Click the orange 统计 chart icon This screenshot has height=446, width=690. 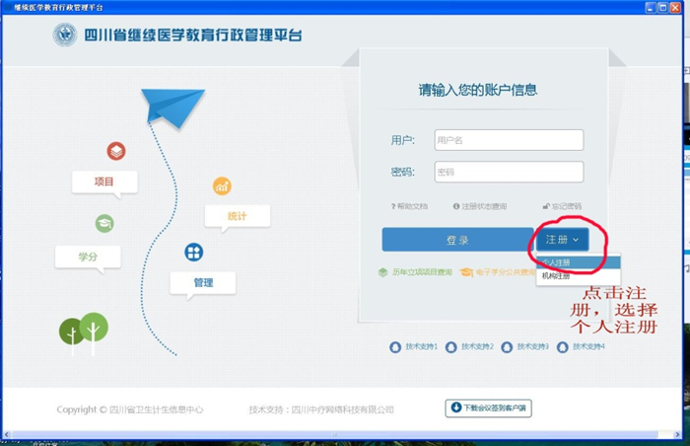222,186
